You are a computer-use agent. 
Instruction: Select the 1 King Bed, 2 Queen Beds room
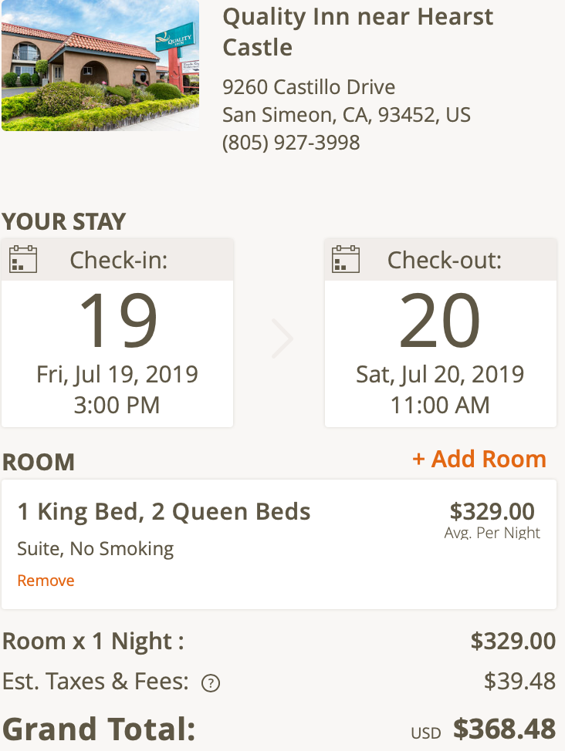(164, 511)
